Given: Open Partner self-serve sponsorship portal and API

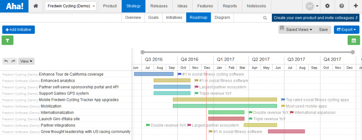Looking at the screenshot, I should tap(79, 87).
